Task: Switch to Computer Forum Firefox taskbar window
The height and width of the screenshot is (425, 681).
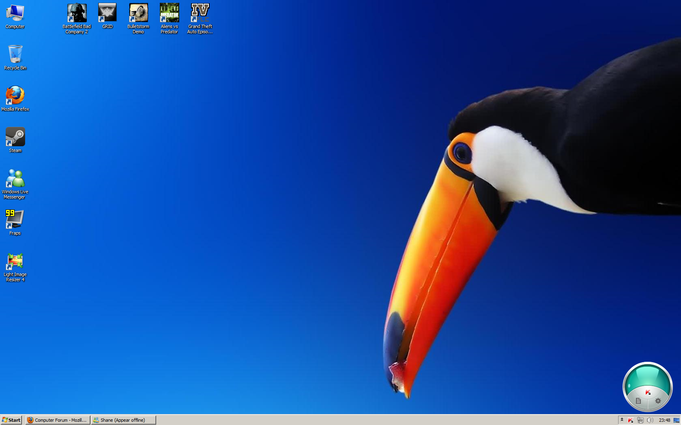Action: click(58, 420)
